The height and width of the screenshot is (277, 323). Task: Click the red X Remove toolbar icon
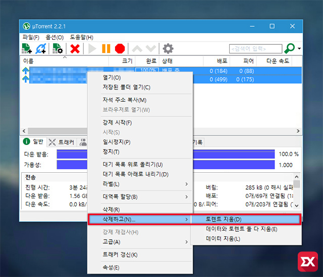[75, 49]
